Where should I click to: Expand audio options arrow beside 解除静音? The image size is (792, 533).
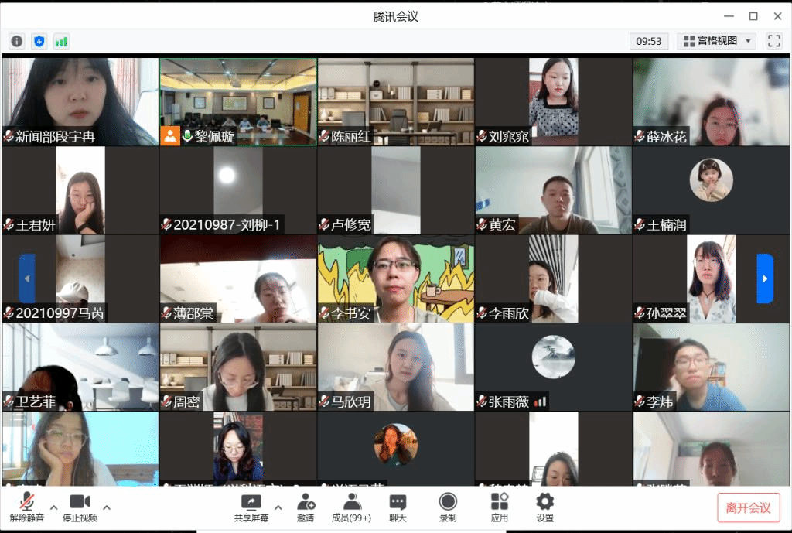[54, 507]
